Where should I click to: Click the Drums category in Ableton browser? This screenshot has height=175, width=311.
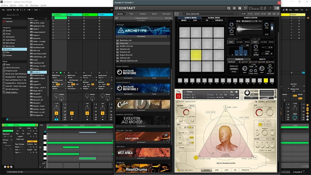8,34
